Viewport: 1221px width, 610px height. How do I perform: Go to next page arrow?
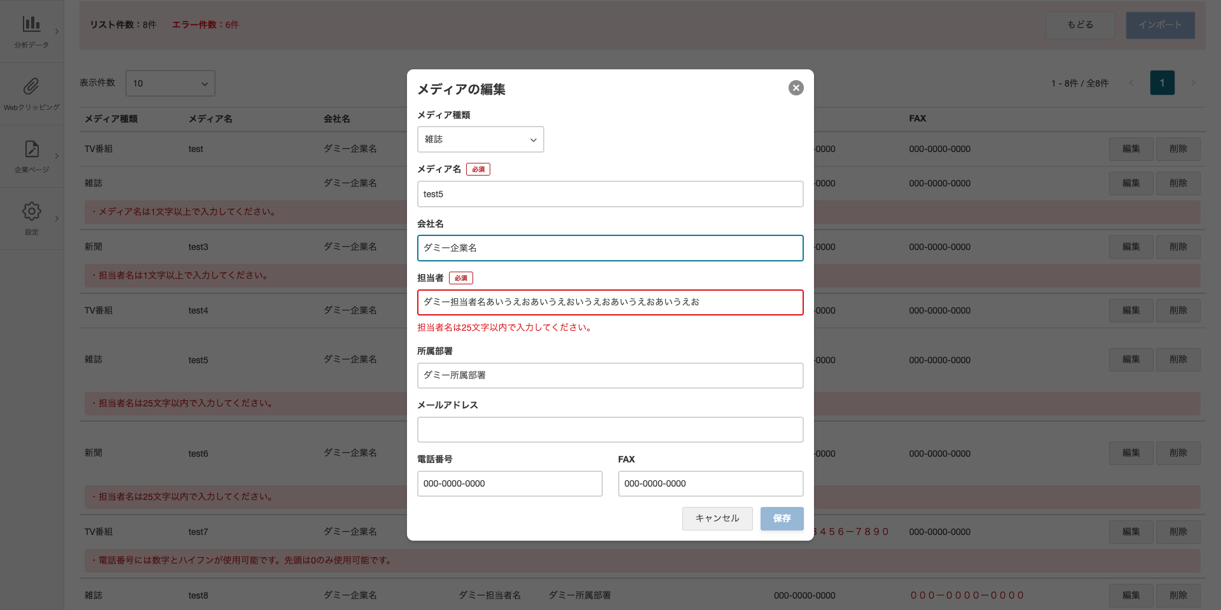[x=1193, y=83]
